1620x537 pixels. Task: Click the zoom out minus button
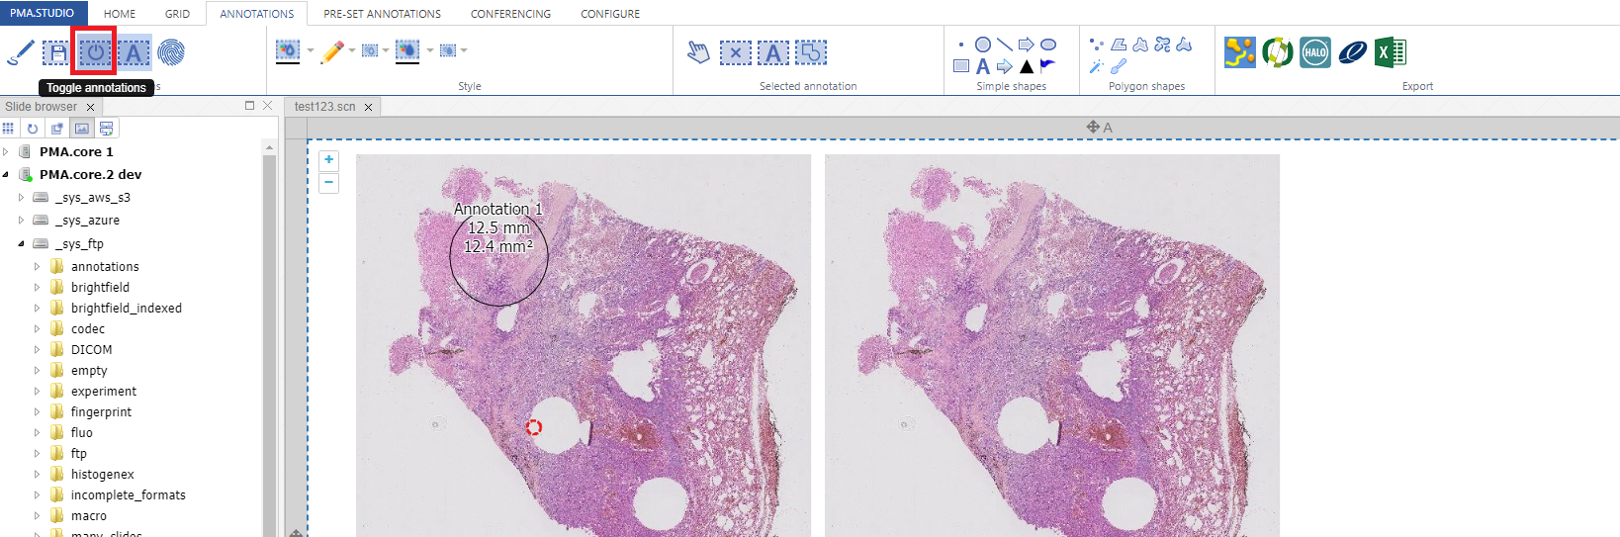pyautogui.click(x=328, y=183)
